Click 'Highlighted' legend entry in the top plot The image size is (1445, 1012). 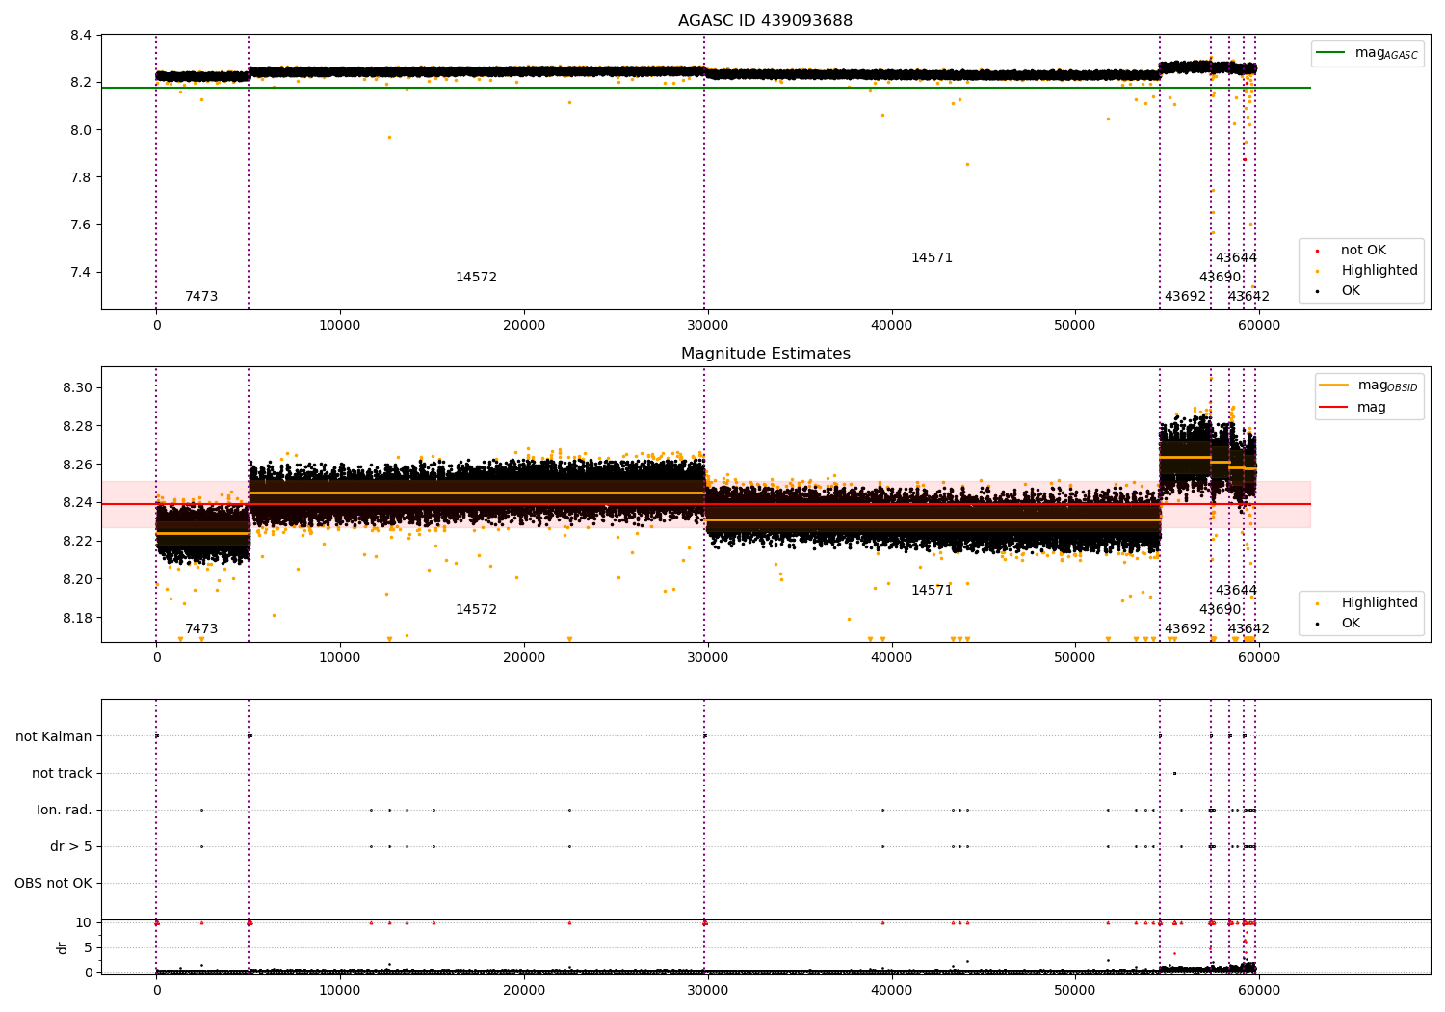pyautogui.click(x=1379, y=270)
